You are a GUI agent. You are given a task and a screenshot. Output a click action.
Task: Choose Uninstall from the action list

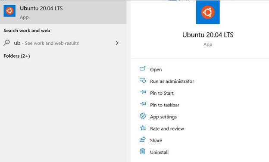[159, 152]
